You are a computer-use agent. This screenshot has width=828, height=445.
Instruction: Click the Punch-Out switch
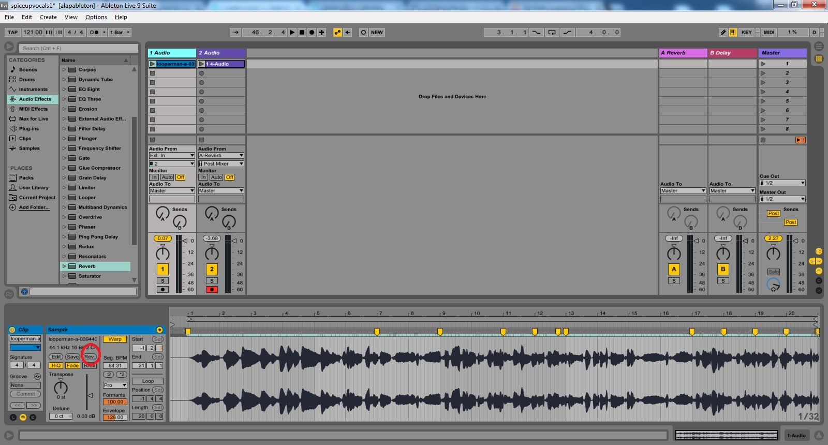pos(568,32)
